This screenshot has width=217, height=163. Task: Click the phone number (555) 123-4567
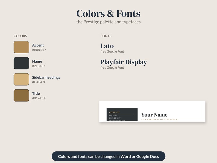(115, 118)
